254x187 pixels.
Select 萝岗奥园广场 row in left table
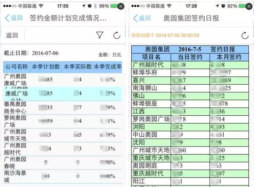[x=63, y=121]
